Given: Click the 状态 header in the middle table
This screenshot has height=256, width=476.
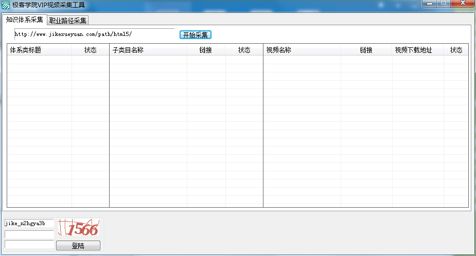Looking at the screenshot, I should point(244,50).
